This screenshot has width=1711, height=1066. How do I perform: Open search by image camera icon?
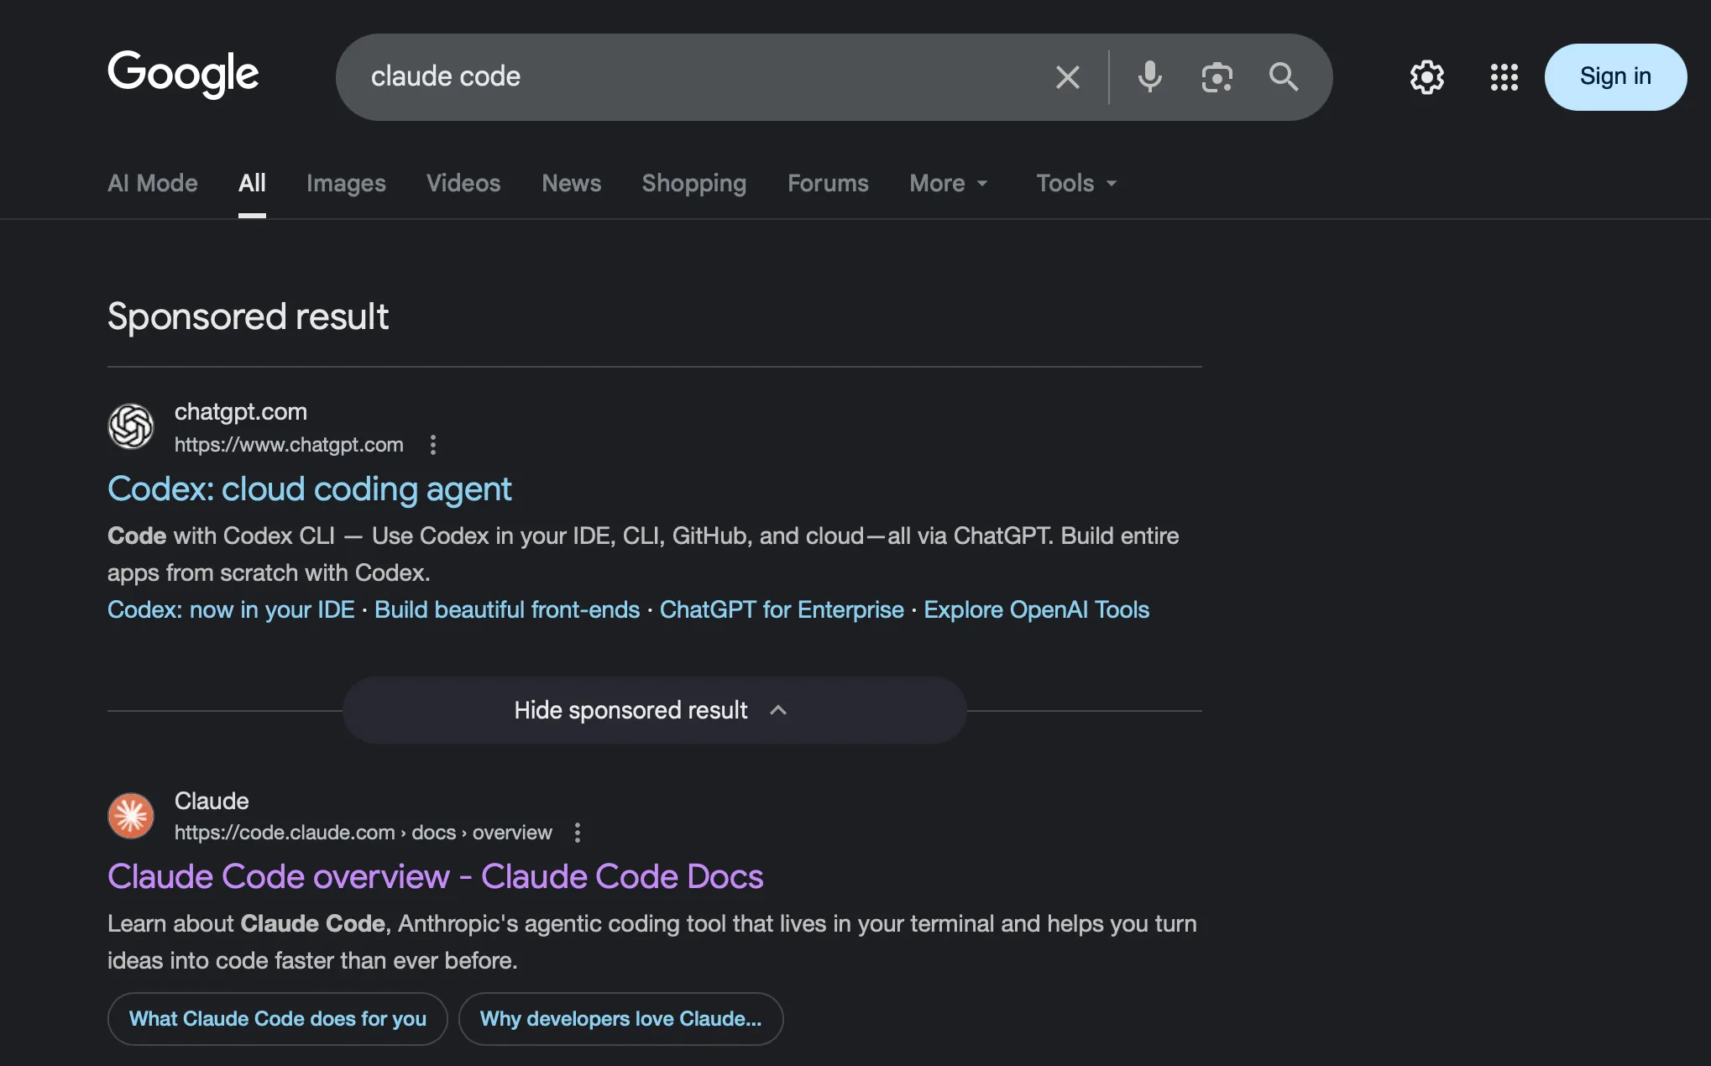1217,77
